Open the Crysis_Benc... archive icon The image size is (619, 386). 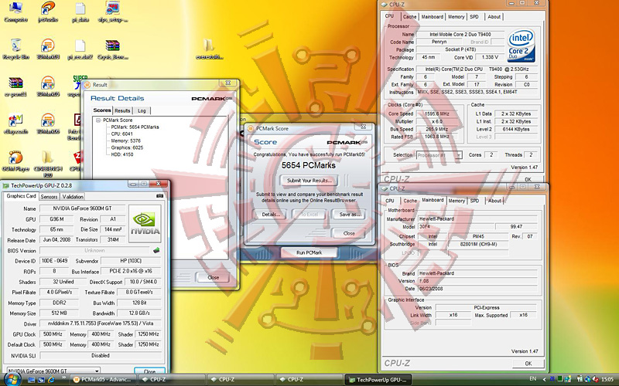click(x=112, y=49)
